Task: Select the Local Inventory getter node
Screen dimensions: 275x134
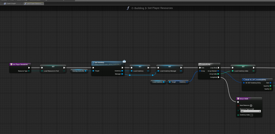Action: point(158,82)
